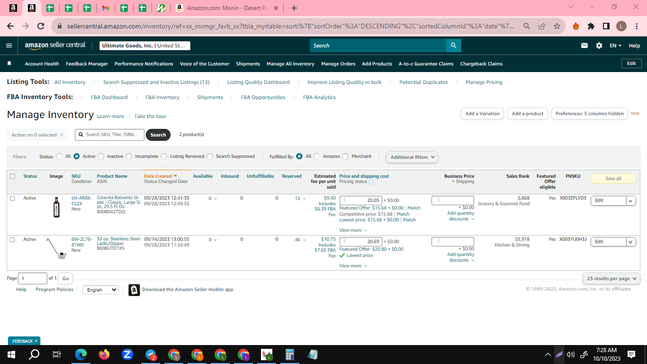
Task: Click the search magnifier button in header
Action: pos(453,45)
